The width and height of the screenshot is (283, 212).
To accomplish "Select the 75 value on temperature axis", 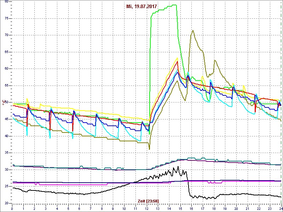I will coord(6,18).
